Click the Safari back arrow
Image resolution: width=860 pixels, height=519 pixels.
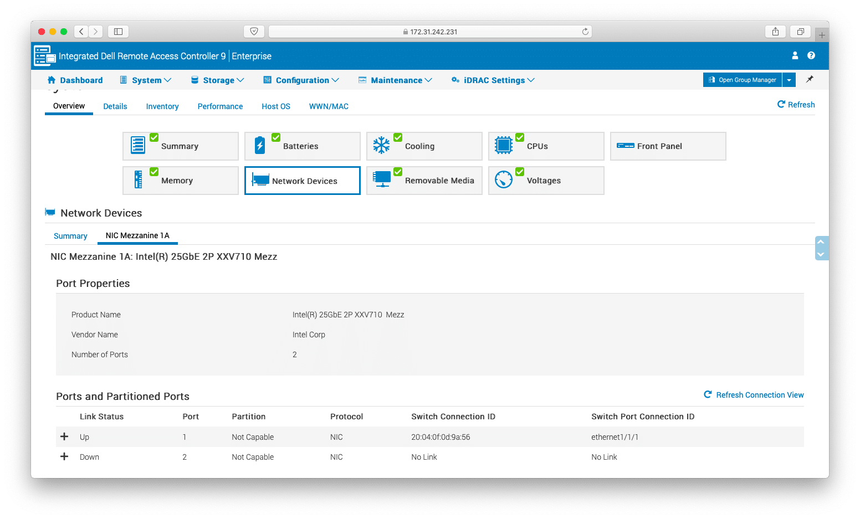81,32
